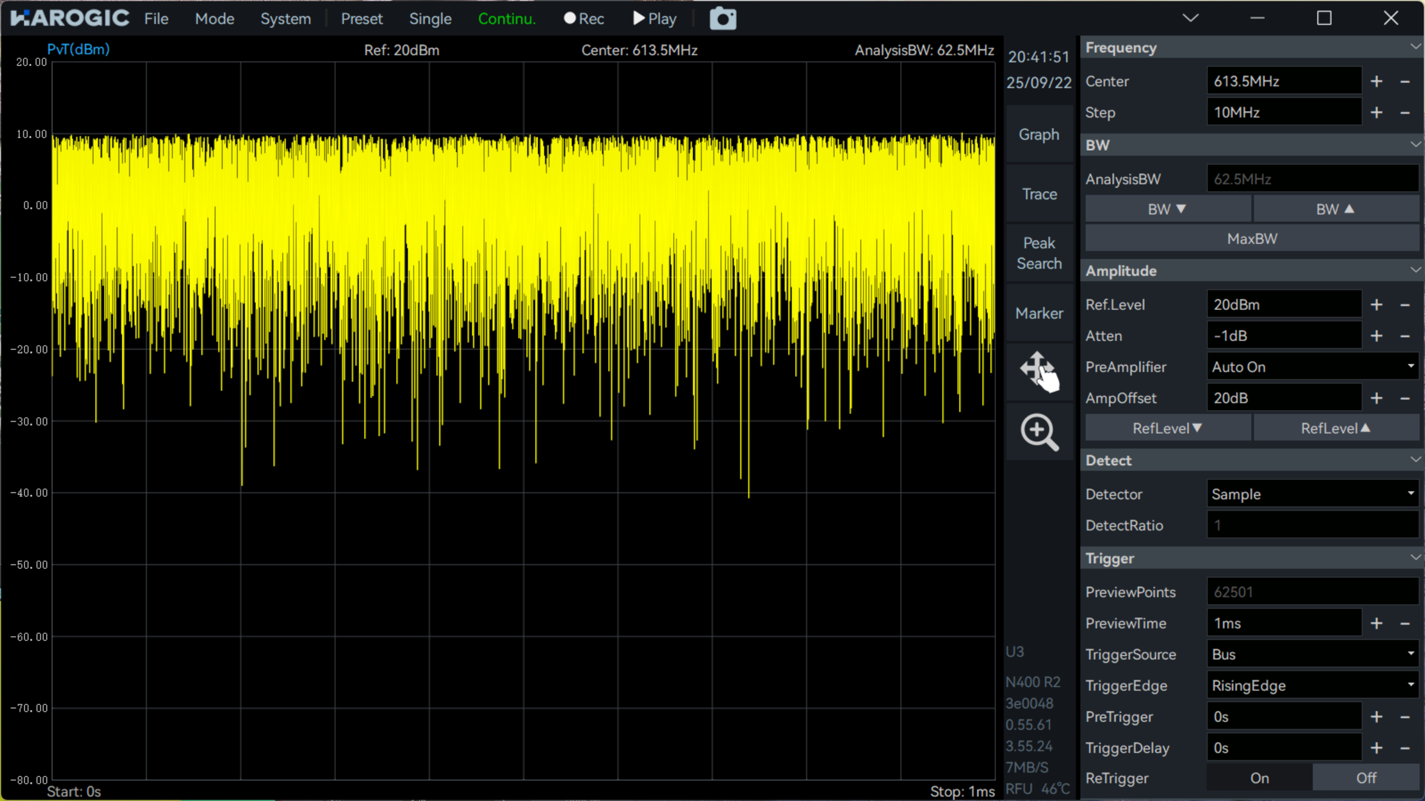
Task: Set ReTrigger to Off
Action: [x=1366, y=778]
